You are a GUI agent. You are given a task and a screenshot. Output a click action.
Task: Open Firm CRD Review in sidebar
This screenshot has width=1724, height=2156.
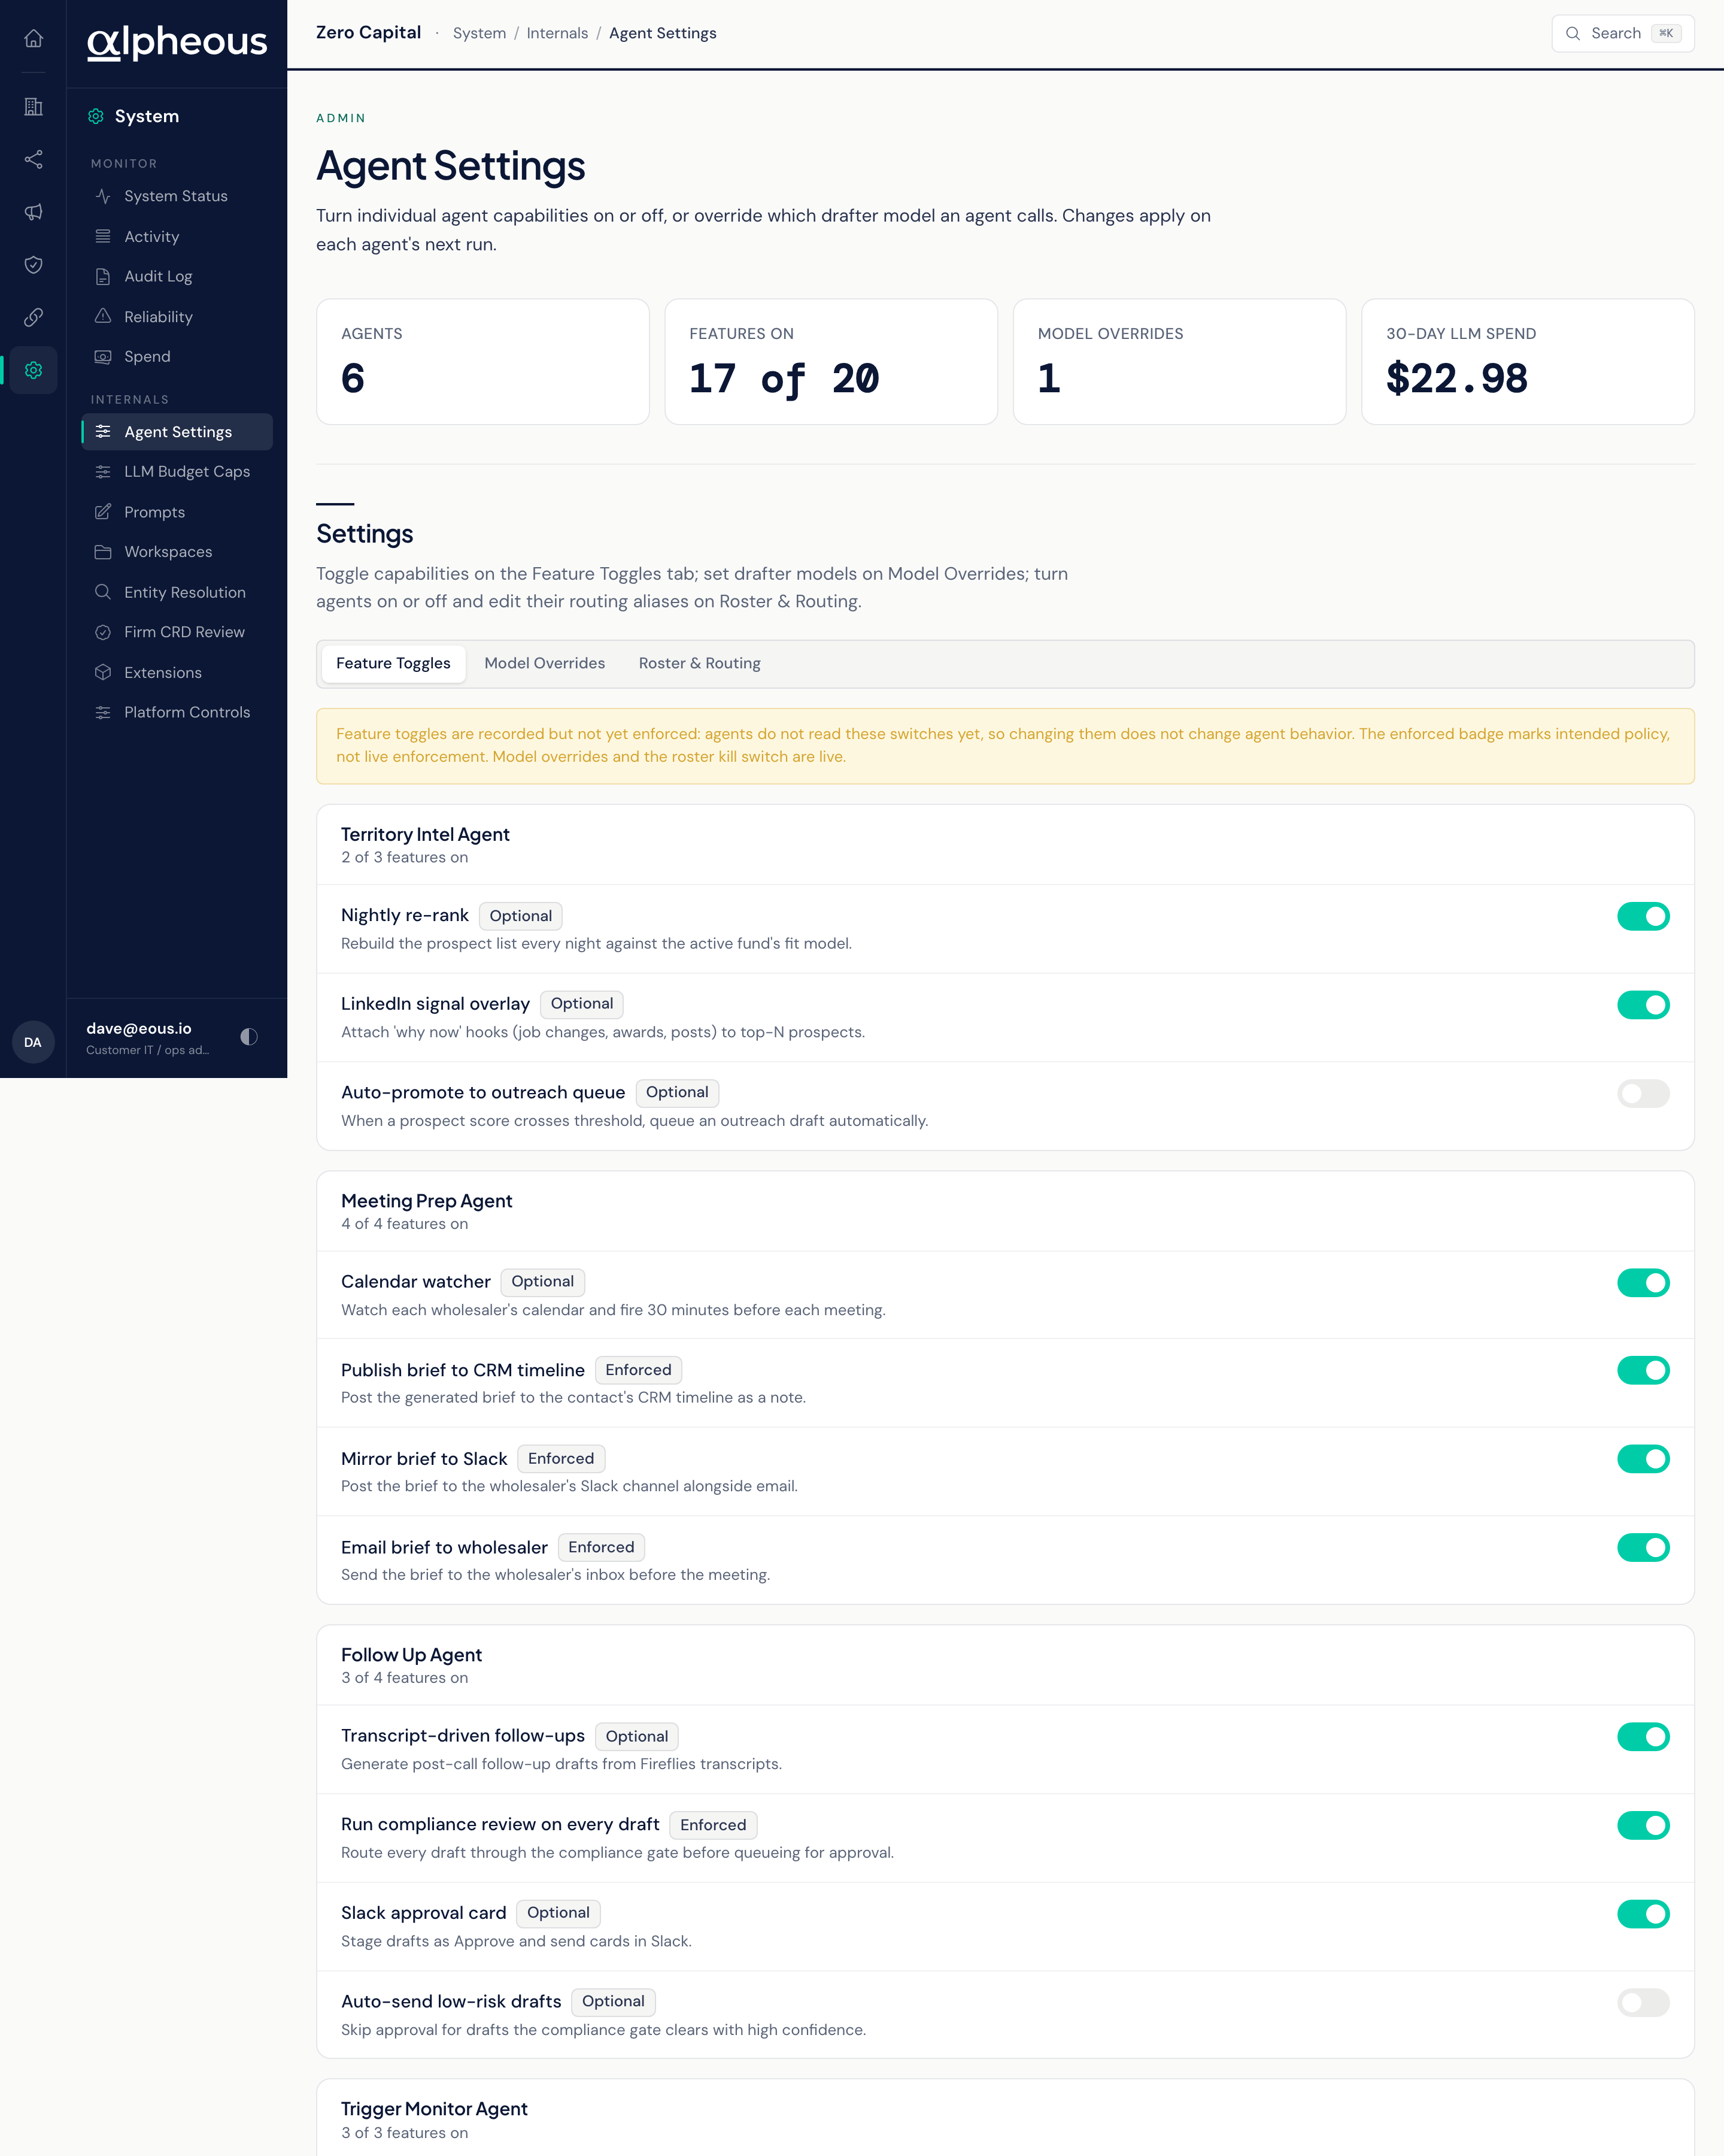point(177,632)
